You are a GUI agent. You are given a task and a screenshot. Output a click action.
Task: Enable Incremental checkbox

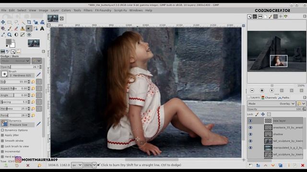pos(2,151)
